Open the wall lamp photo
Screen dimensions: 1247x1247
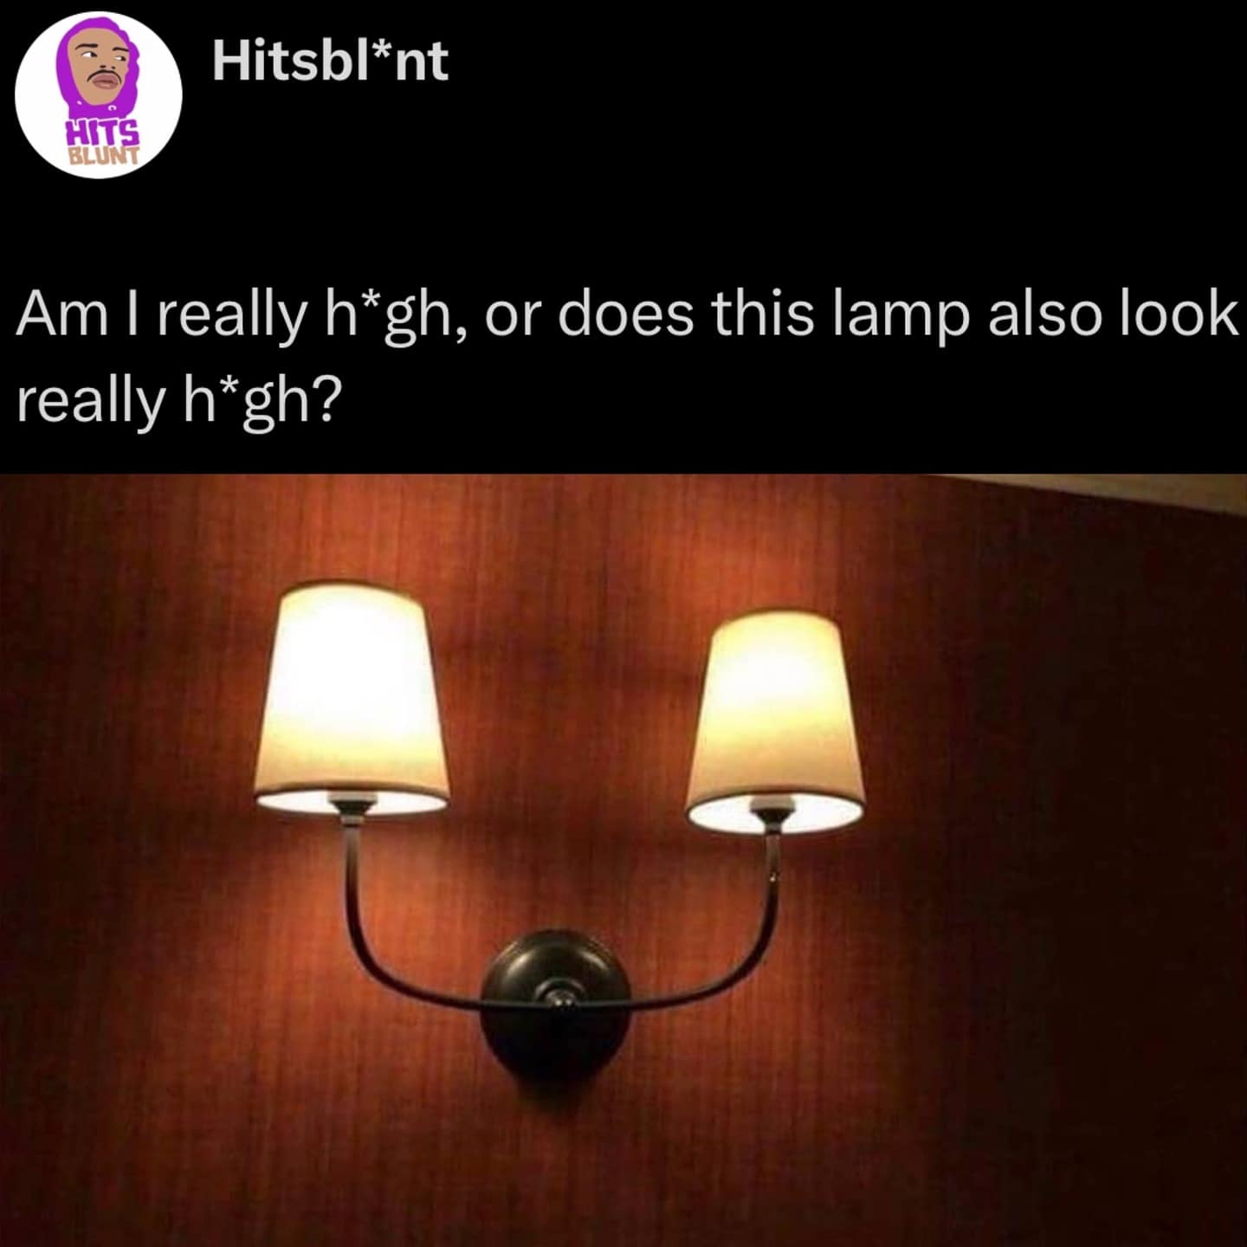tap(623, 861)
